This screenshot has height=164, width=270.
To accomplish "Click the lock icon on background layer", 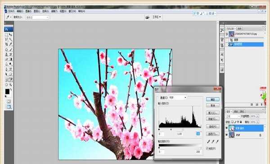I will [260, 135].
